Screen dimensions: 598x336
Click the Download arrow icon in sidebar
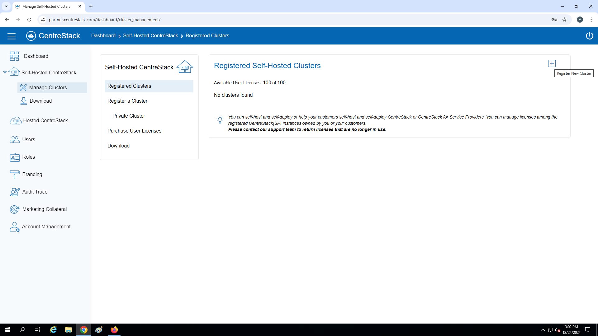24,101
